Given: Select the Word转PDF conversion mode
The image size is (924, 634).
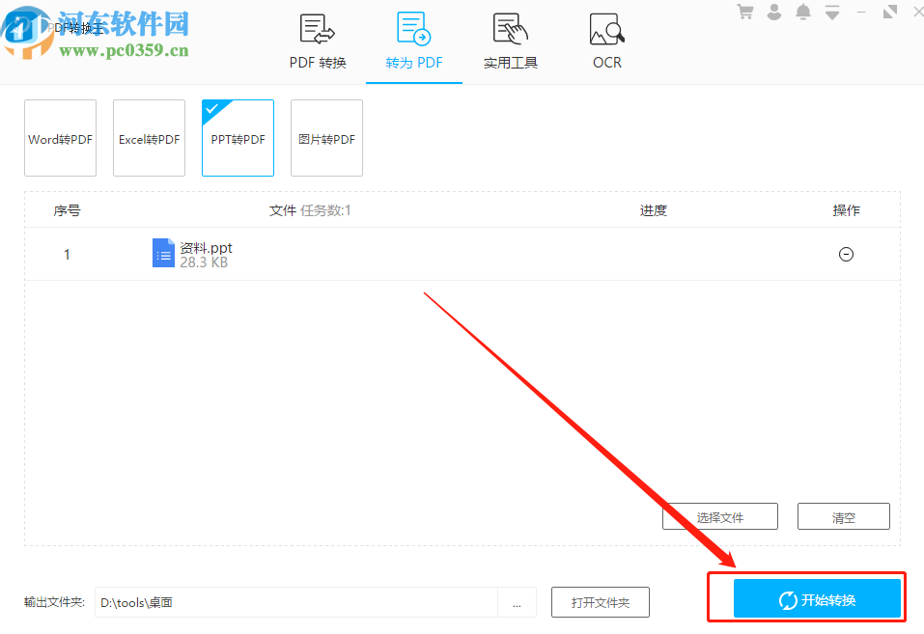Looking at the screenshot, I should (x=60, y=138).
